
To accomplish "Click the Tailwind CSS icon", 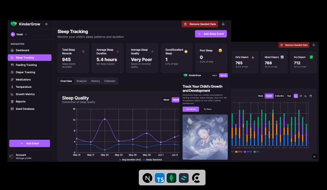I will (x=184, y=178).
